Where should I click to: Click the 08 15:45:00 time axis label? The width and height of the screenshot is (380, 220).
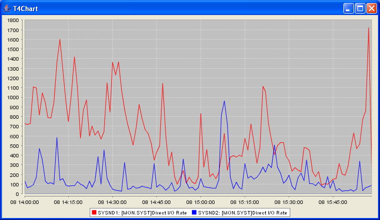pos(332,201)
